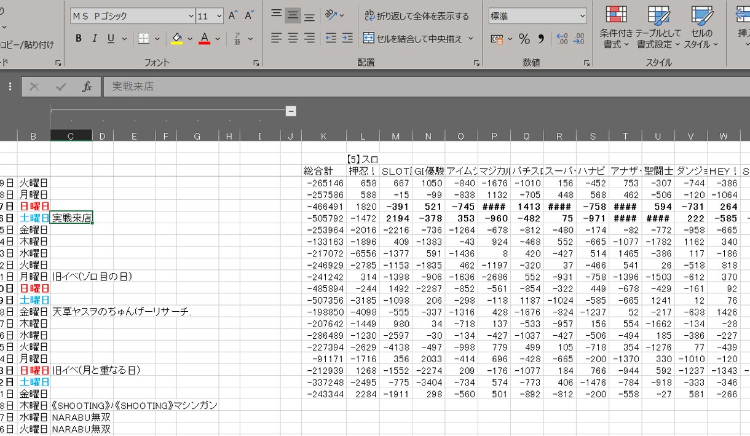Decrease decimal places
Screen dimensions: 750x436
(x=578, y=39)
